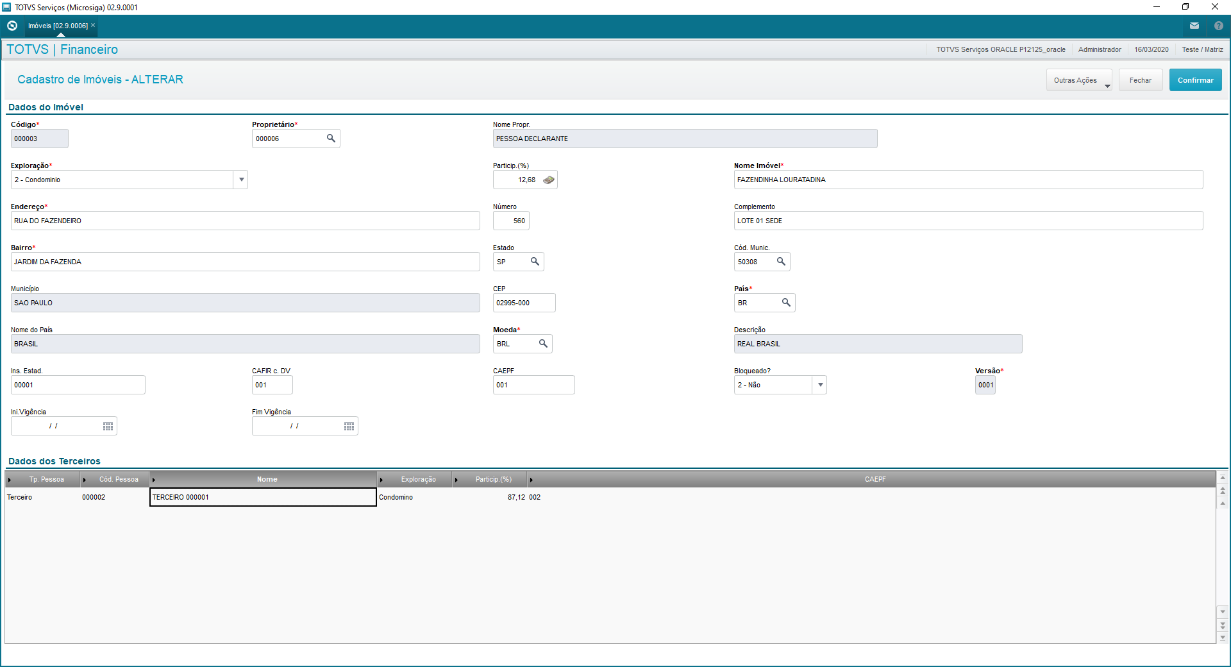1231x667 pixels.
Task: Click the CEP input field
Action: click(x=524, y=303)
